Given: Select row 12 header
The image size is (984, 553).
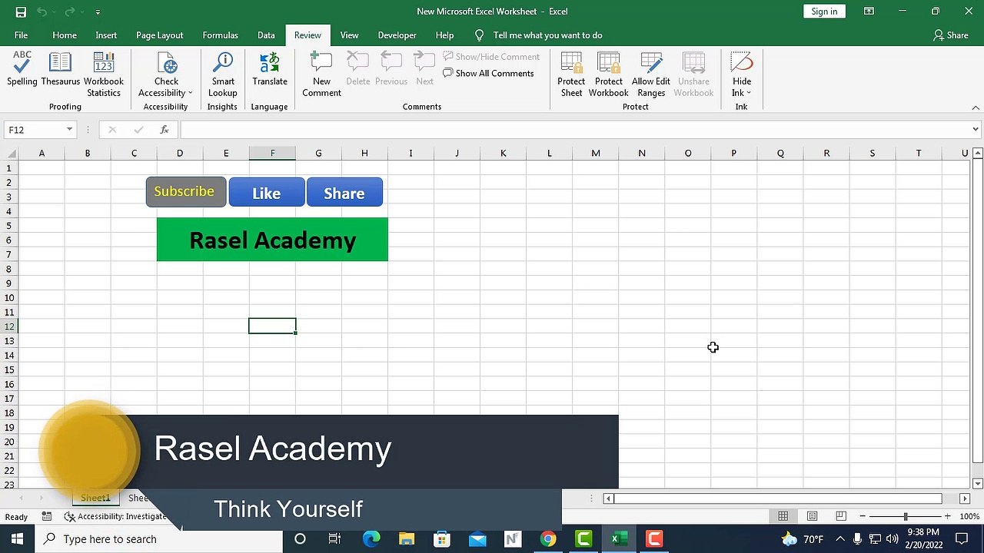Looking at the screenshot, I should [9, 326].
